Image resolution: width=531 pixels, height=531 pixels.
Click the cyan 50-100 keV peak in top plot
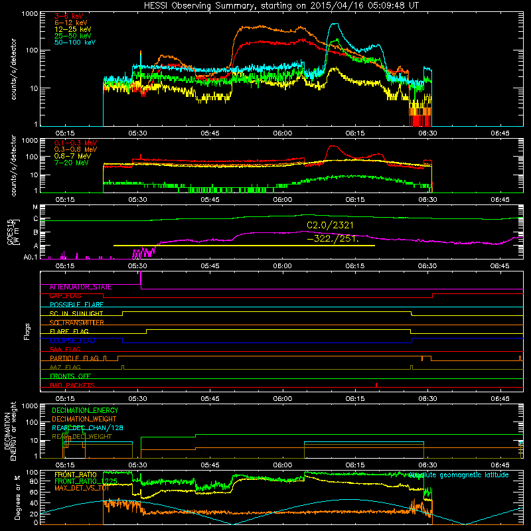(x=335, y=24)
